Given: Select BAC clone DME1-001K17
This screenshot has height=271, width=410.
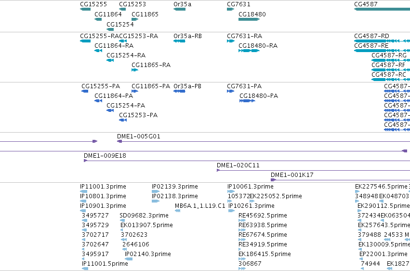Looking at the screenshot, I should (x=292, y=175).
